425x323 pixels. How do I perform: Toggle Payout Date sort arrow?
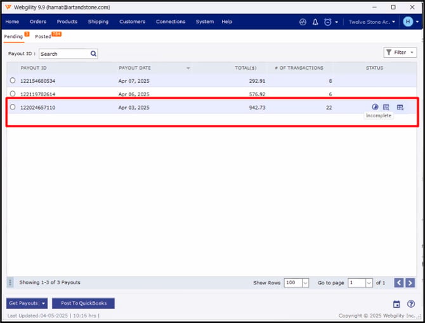(x=188, y=68)
